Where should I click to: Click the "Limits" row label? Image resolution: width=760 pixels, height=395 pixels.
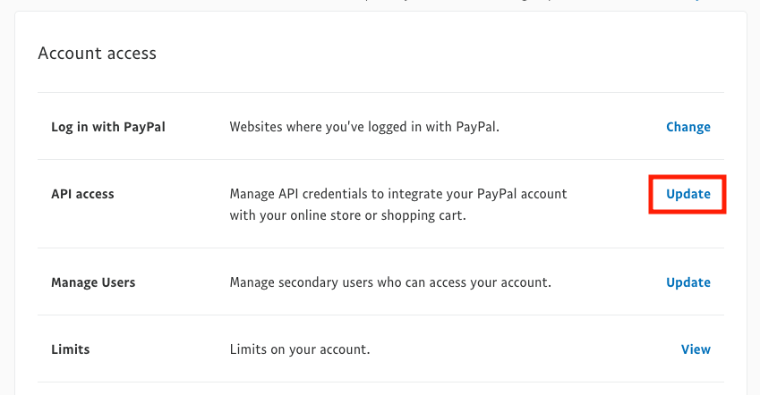tap(71, 349)
